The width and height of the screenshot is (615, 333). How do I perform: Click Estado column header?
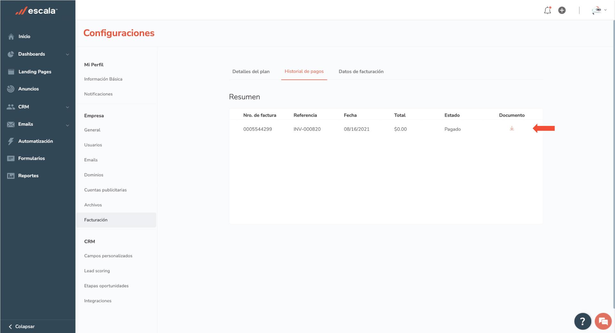click(452, 115)
